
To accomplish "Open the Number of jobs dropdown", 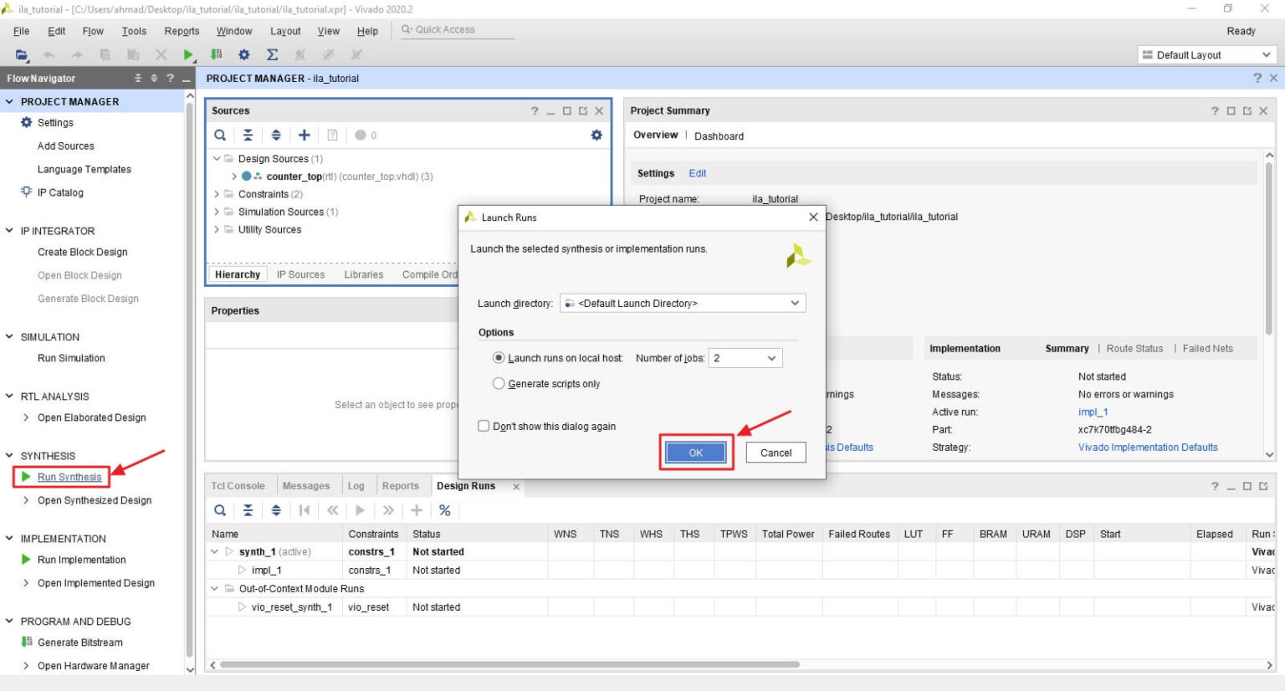I will 770,358.
